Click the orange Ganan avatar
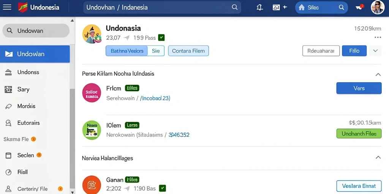Viewport: 389px width, 194px height. (92, 185)
